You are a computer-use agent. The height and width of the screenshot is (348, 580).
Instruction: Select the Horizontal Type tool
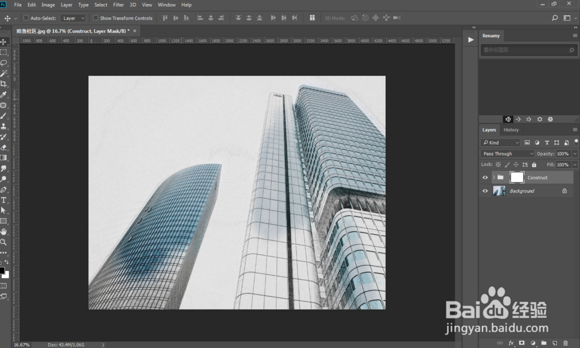[3, 200]
